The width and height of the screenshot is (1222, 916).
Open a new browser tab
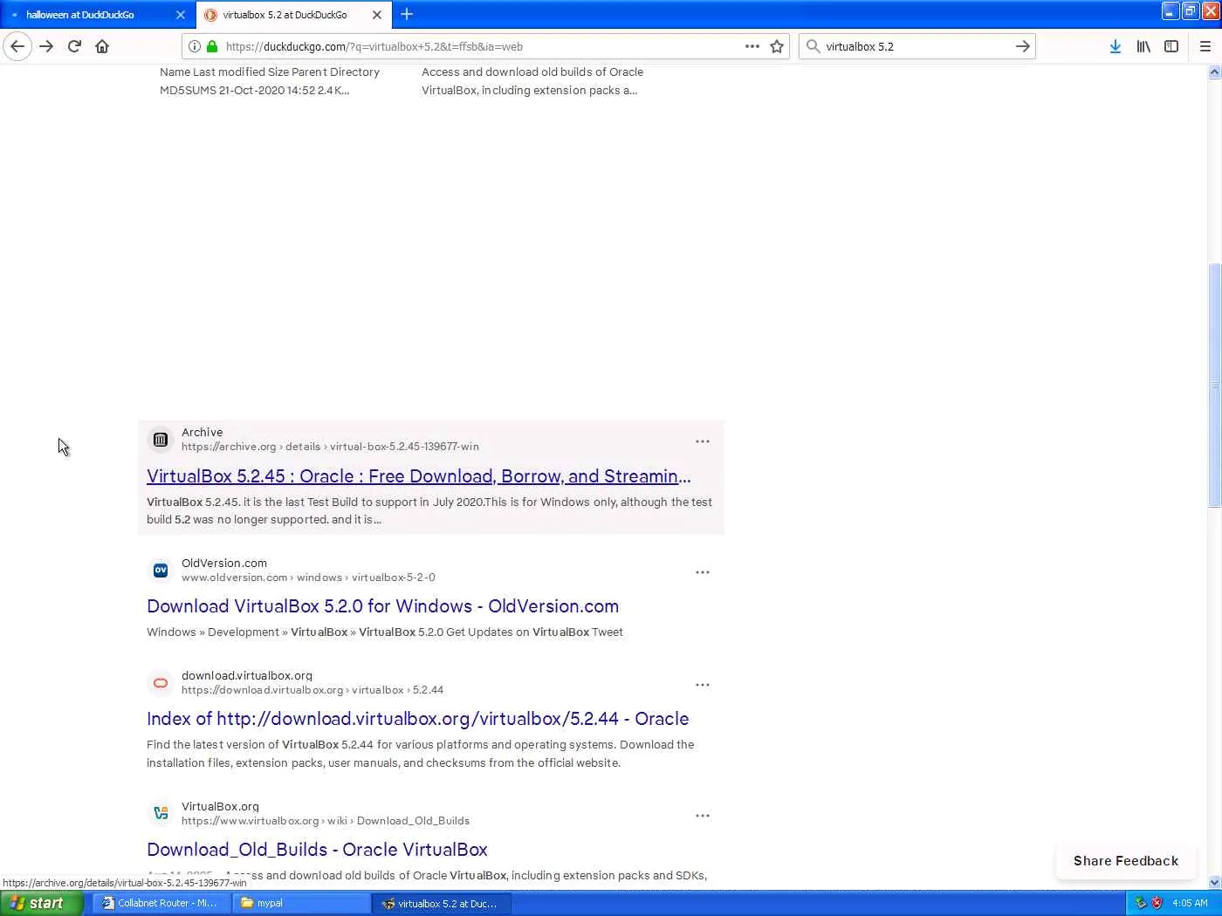pos(407,14)
